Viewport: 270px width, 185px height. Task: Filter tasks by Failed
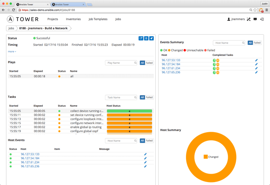coord(149,98)
